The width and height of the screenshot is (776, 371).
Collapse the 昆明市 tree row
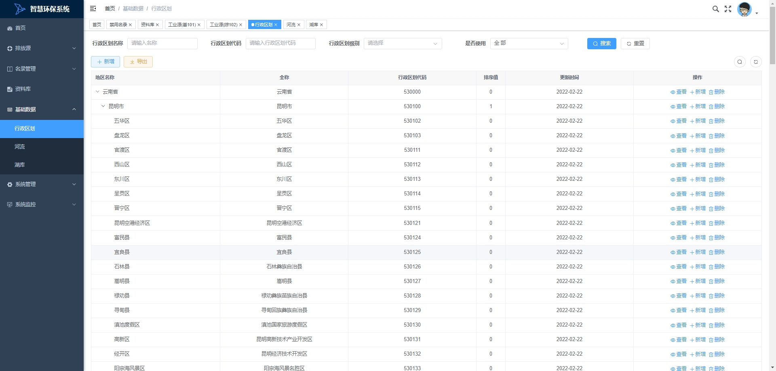(103, 106)
